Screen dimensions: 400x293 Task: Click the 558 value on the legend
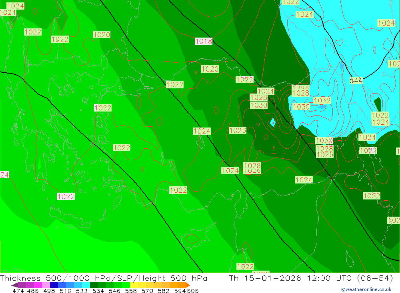point(131,291)
